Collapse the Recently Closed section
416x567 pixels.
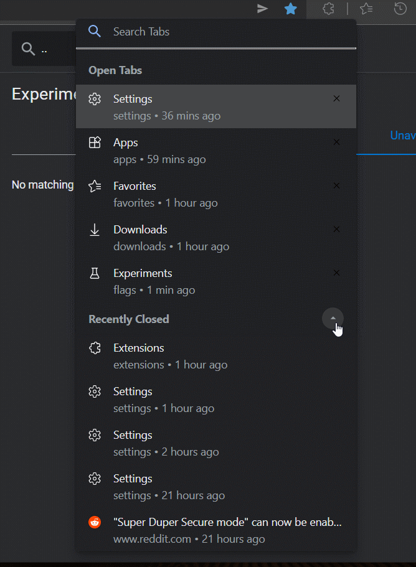(x=333, y=318)
